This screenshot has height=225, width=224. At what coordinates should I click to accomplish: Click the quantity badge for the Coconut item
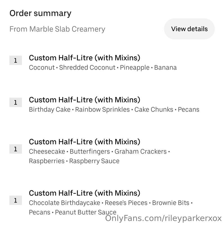click(x=15, y=60)
